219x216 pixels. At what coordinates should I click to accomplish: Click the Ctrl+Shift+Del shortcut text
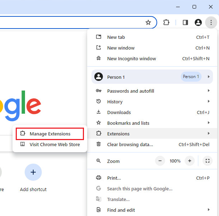194,144
